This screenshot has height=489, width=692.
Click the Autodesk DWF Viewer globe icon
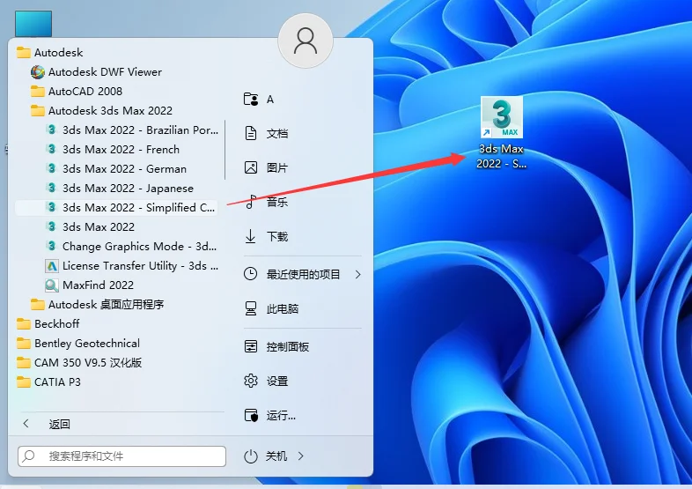(x=38, y=71)
